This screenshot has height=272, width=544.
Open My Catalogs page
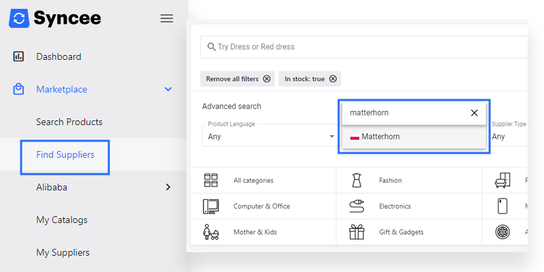(x=62, y=220)
